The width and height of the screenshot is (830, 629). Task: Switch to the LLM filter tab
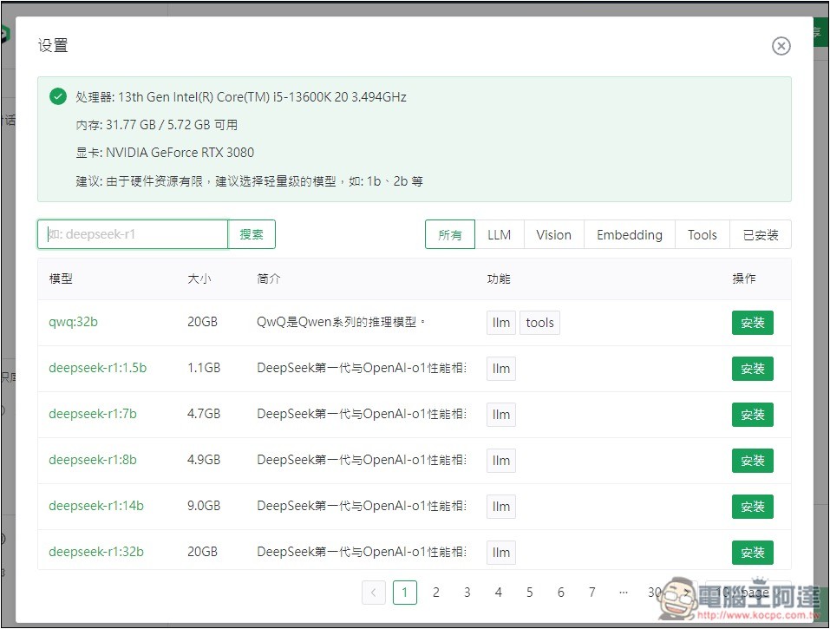(x=499, y=234)
